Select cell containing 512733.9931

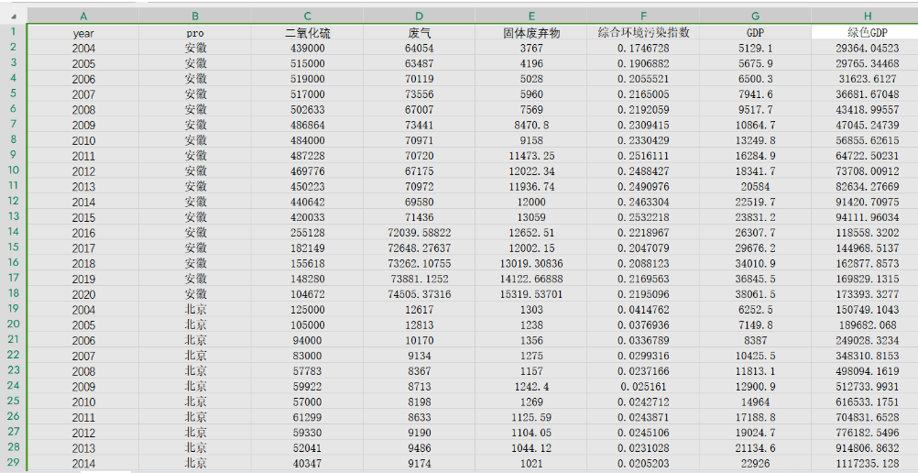point(865,386)
